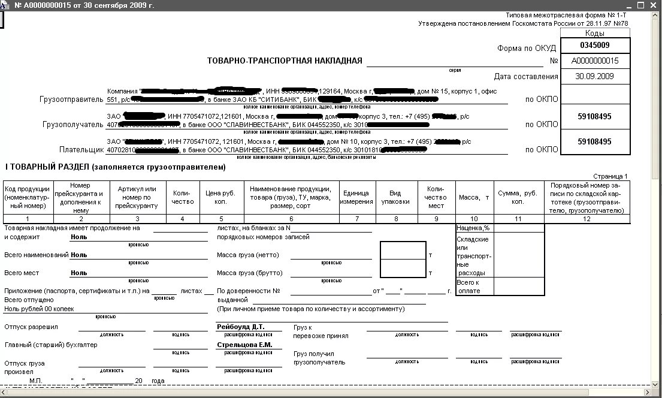
Task: Select column header 'Артикул или номер по прейскуранту'
Action: pos(137,198)
